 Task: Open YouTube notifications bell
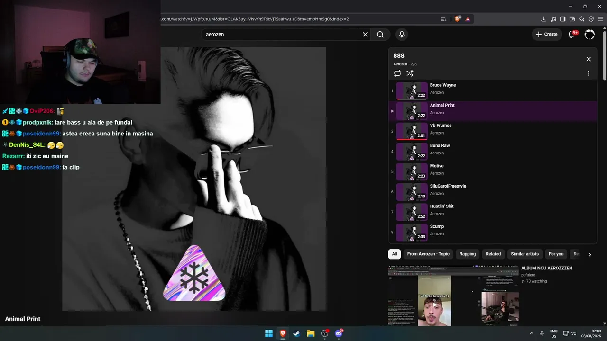coord(572,34)
